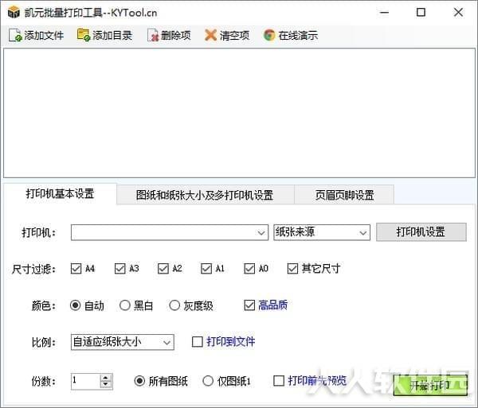This screenshot has height=408, width=478.
Task: Switch to the 打印机基本设置 tab
Action: click(x=60, y=194)
